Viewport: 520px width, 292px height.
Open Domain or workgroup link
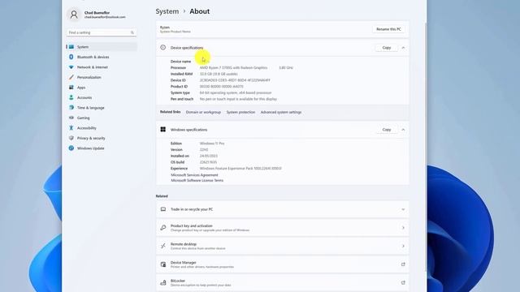coord(203,112)
